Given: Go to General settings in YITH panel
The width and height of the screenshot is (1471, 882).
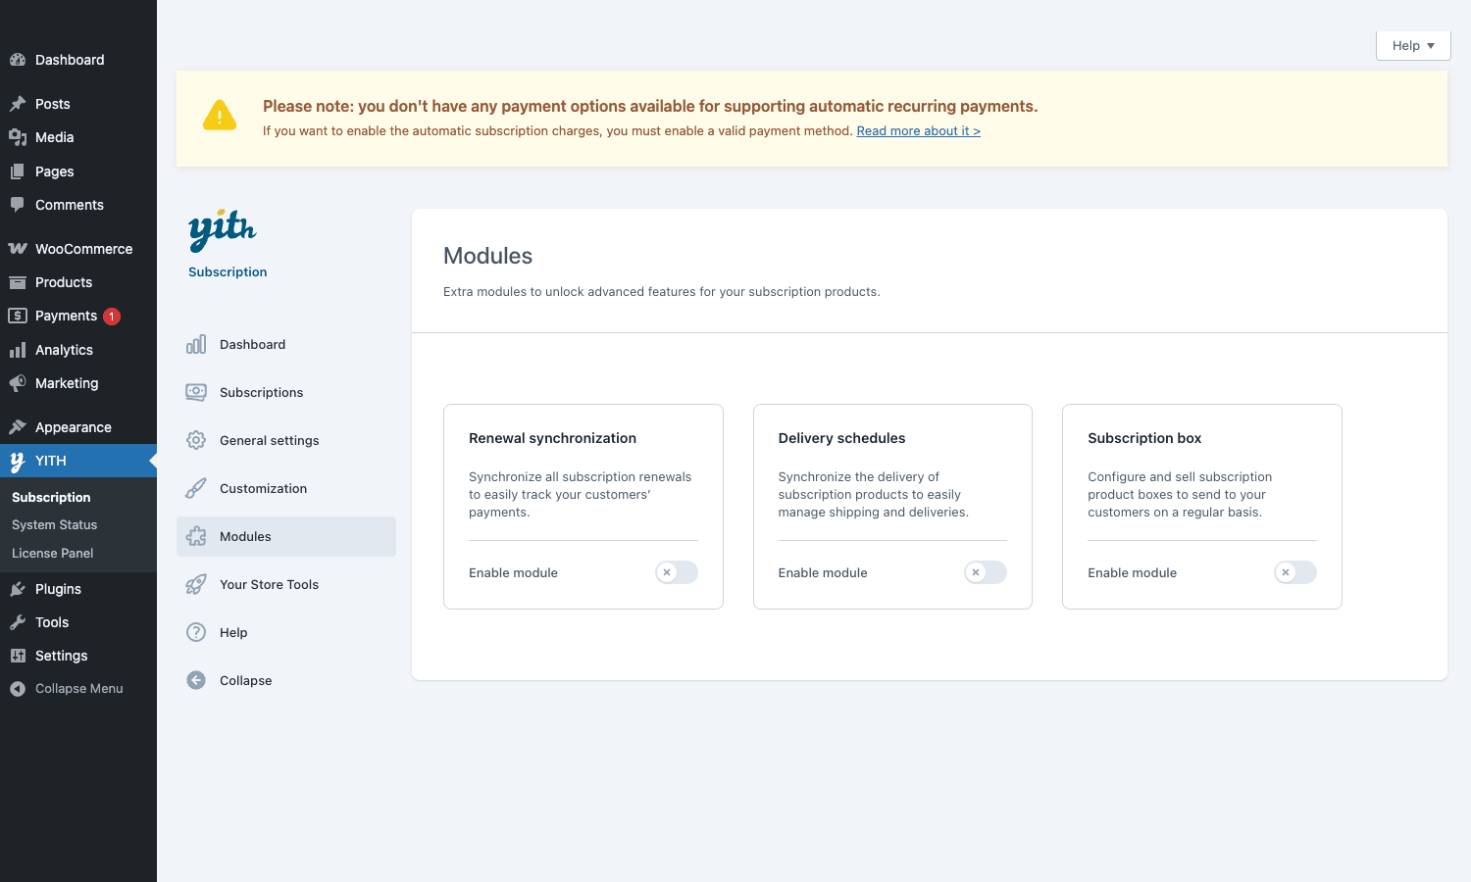Looking at the screenshot, I should pyautogui.click(x=270, y=441).
